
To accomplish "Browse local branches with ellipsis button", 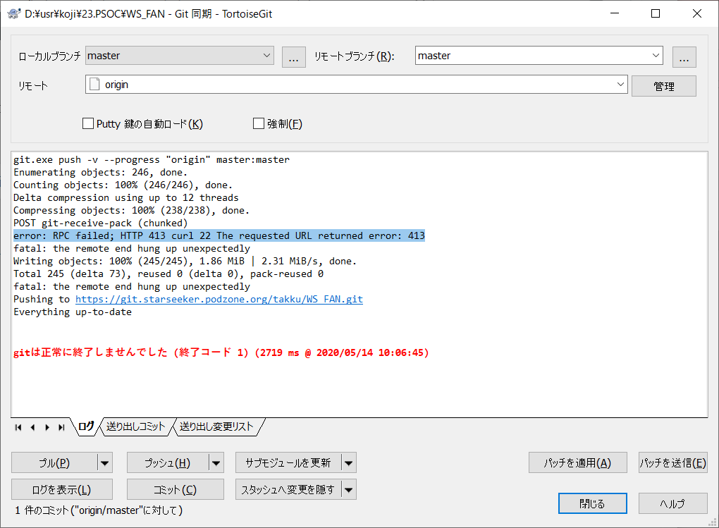I will [x=293, y=56].
